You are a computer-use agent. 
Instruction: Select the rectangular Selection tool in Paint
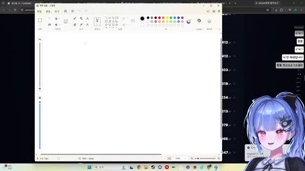point(40,20)
